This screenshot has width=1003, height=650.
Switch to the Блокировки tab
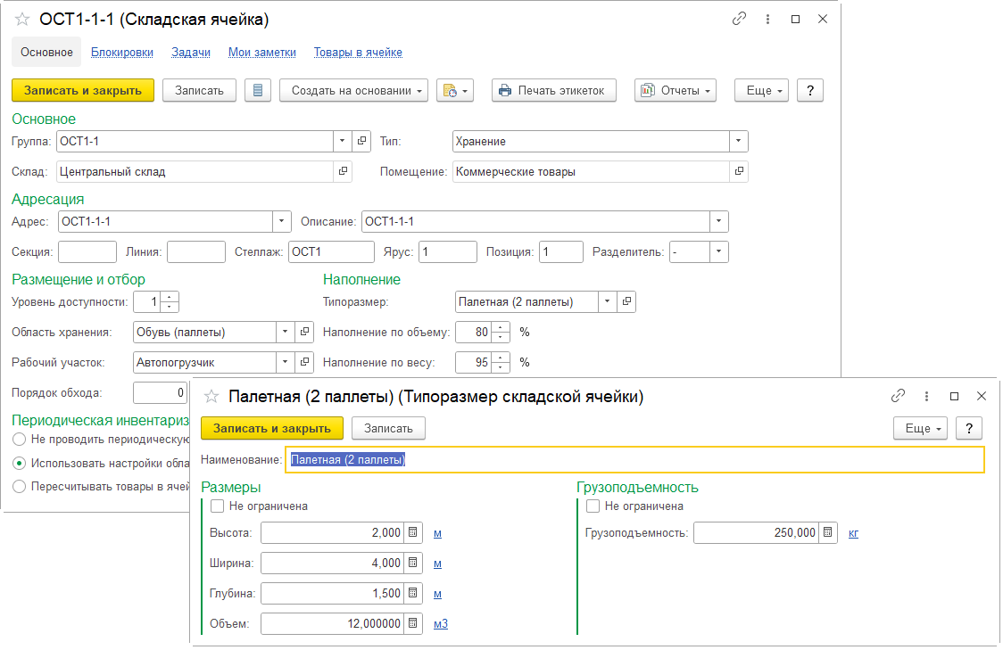coord(121,53)
